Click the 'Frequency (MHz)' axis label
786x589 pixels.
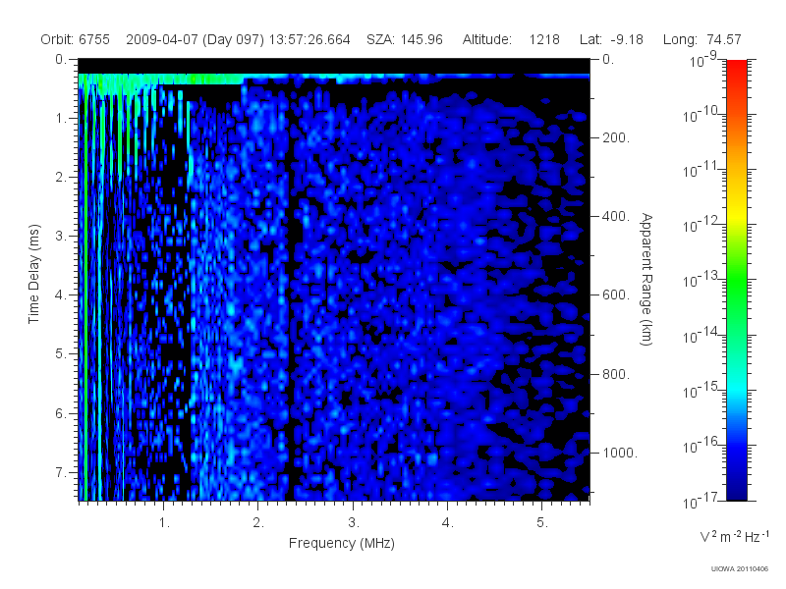pos(342,544)
